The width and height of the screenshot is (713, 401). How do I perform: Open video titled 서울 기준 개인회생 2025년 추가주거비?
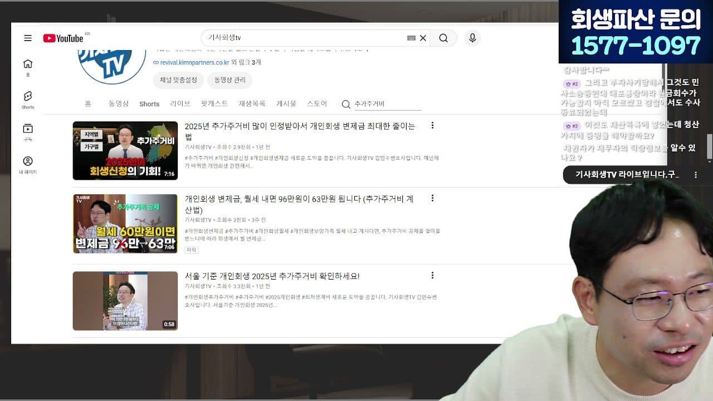[x=272, y=276]
